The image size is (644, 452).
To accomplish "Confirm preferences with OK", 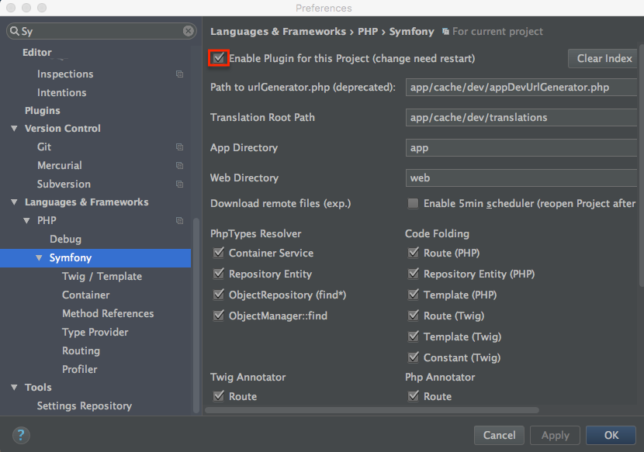I will click(x=611, y=435).
